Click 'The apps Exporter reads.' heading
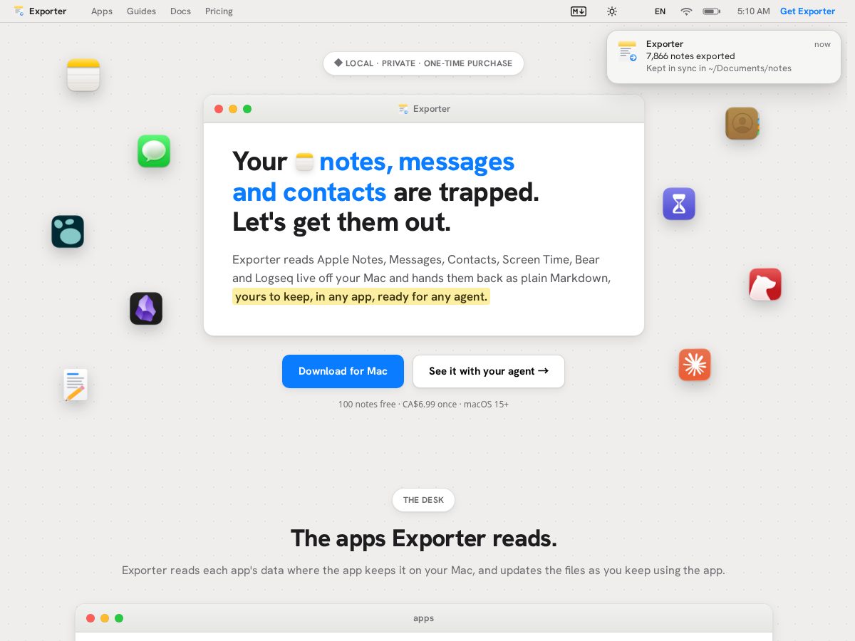Screen dimensions: 855x641 [423, 538]
